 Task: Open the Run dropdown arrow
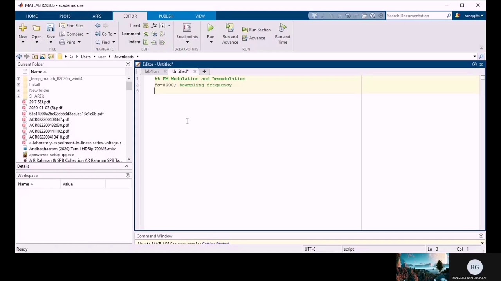point(211,42)
